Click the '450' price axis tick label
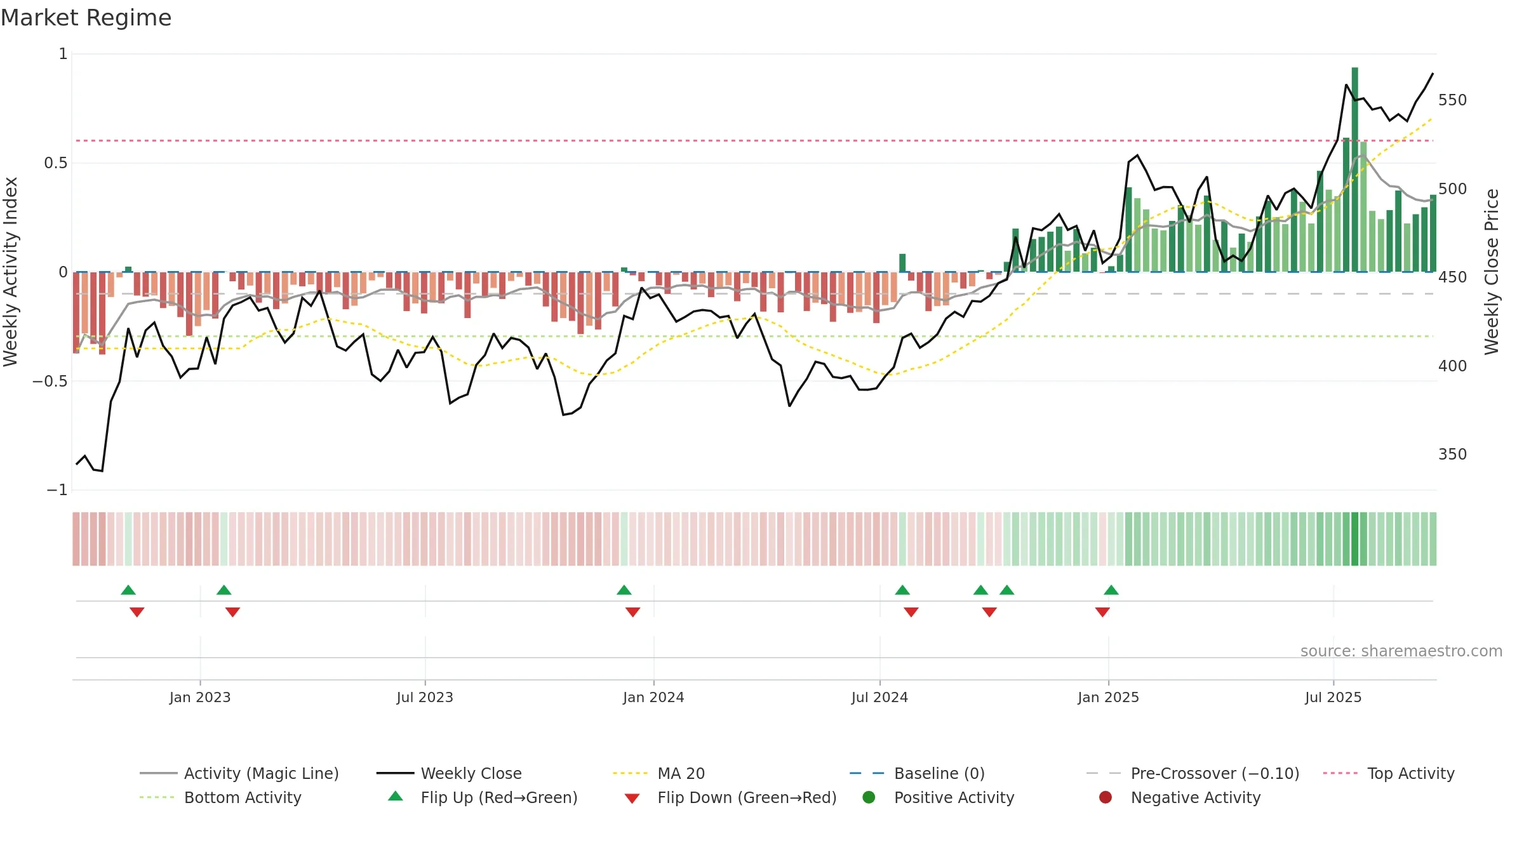The height and width of the screenshot is (857, 1524). coord(1453,277)
